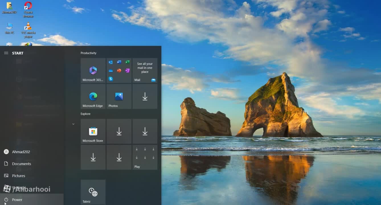The height and width of the screenshot is (205, 381).
Task: Open the Microsoft Store tile
Action: click(x=93, y=131)
